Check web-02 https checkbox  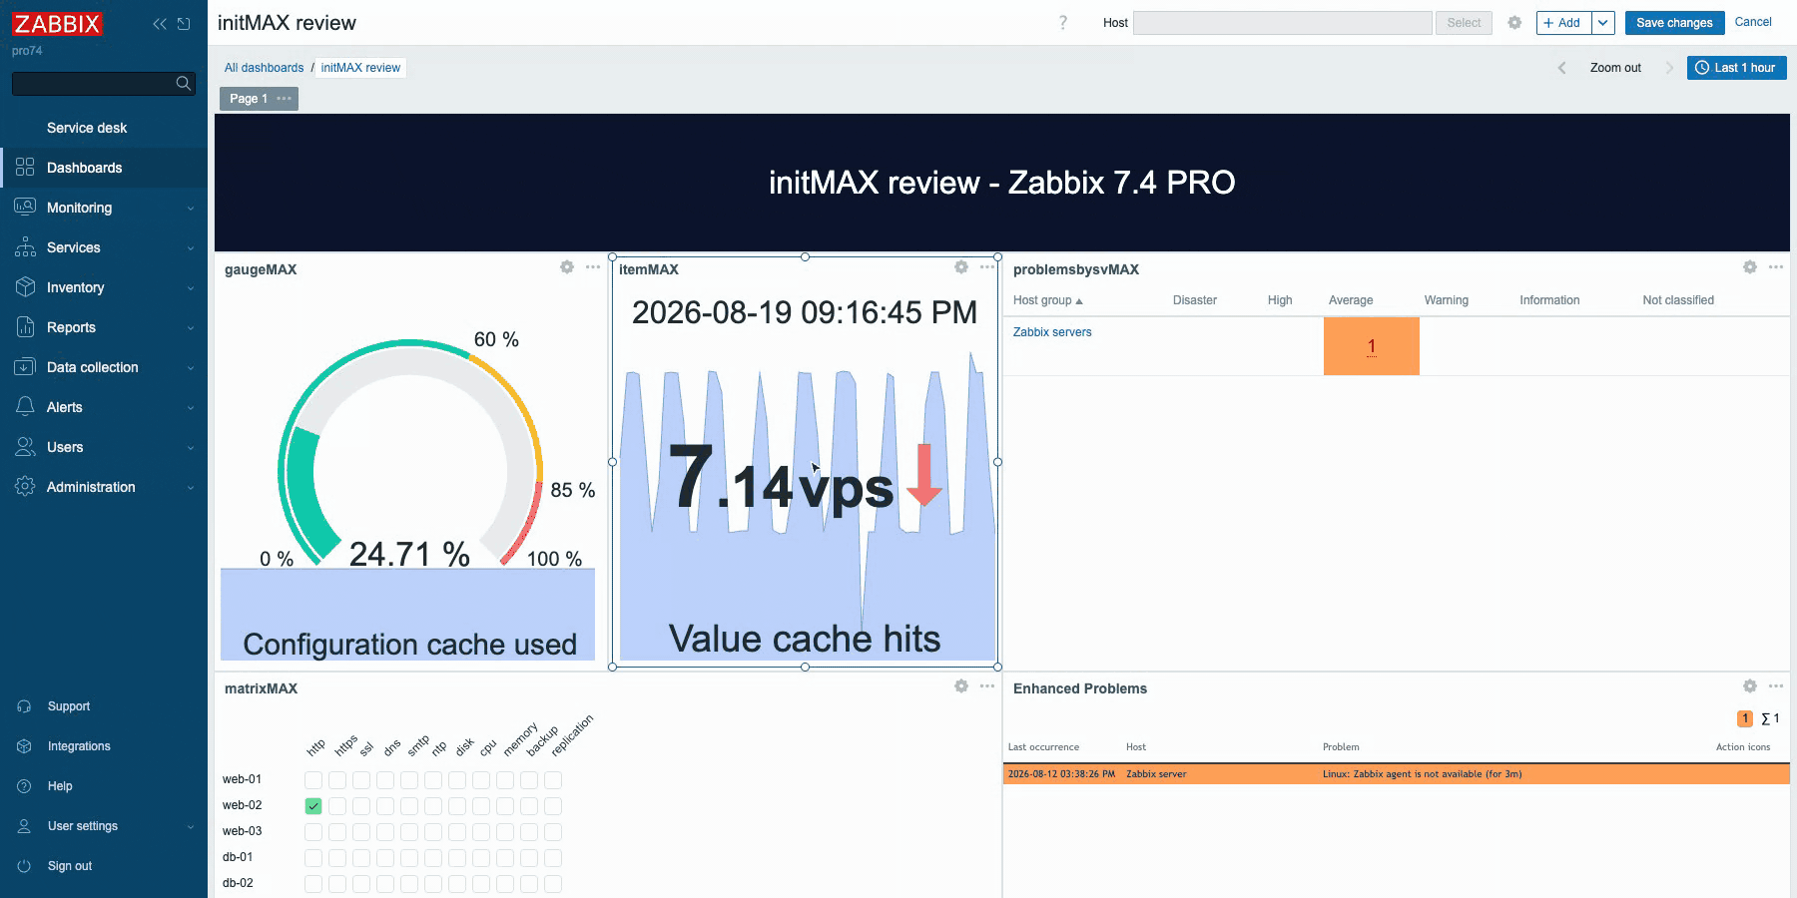tap(337, 806)
